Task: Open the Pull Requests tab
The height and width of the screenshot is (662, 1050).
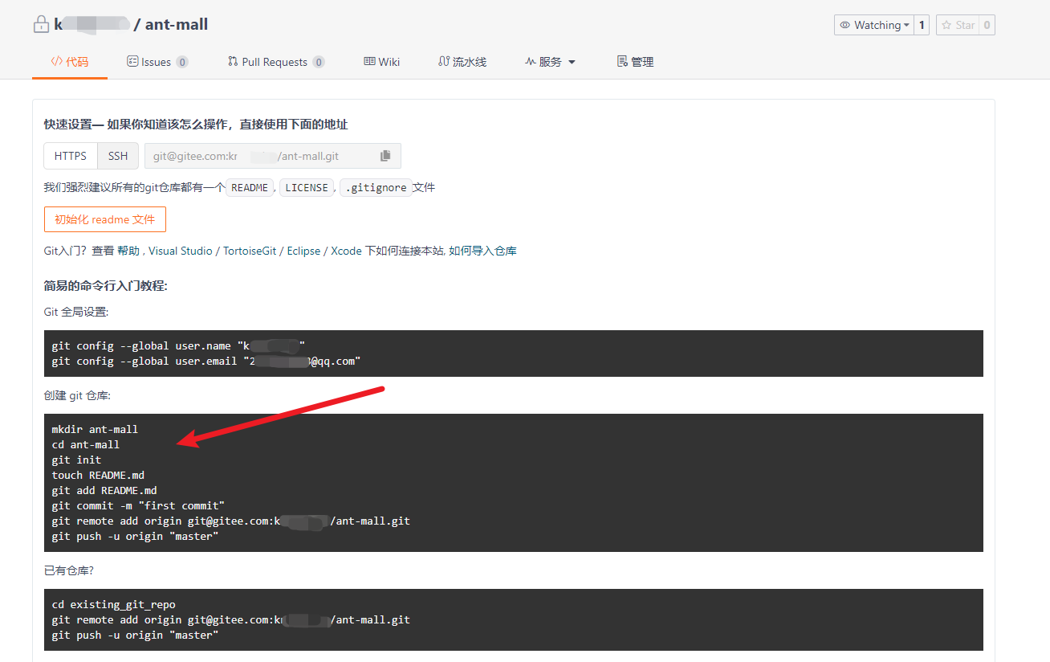Action: point(276,62)
